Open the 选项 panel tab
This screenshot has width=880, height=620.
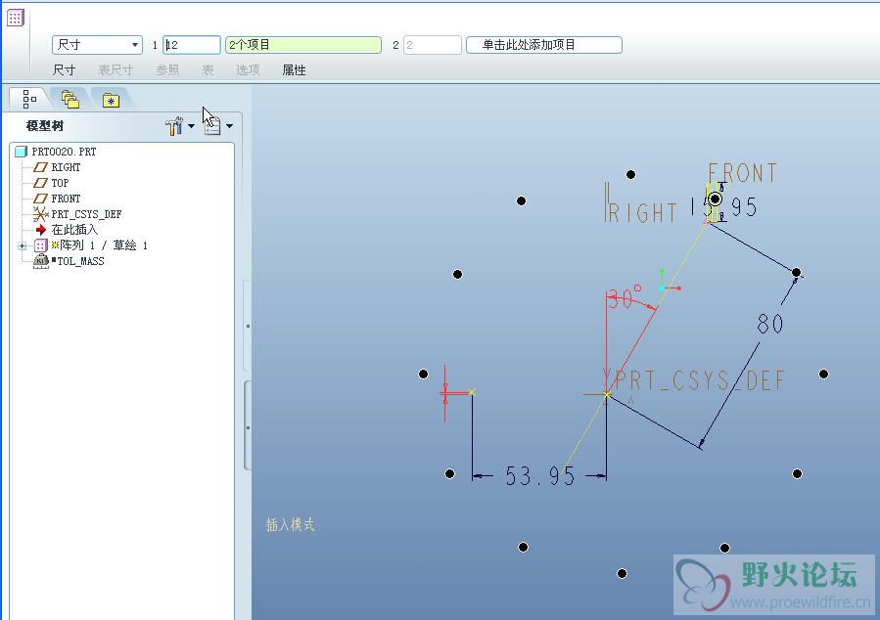[x=248, y=70]
